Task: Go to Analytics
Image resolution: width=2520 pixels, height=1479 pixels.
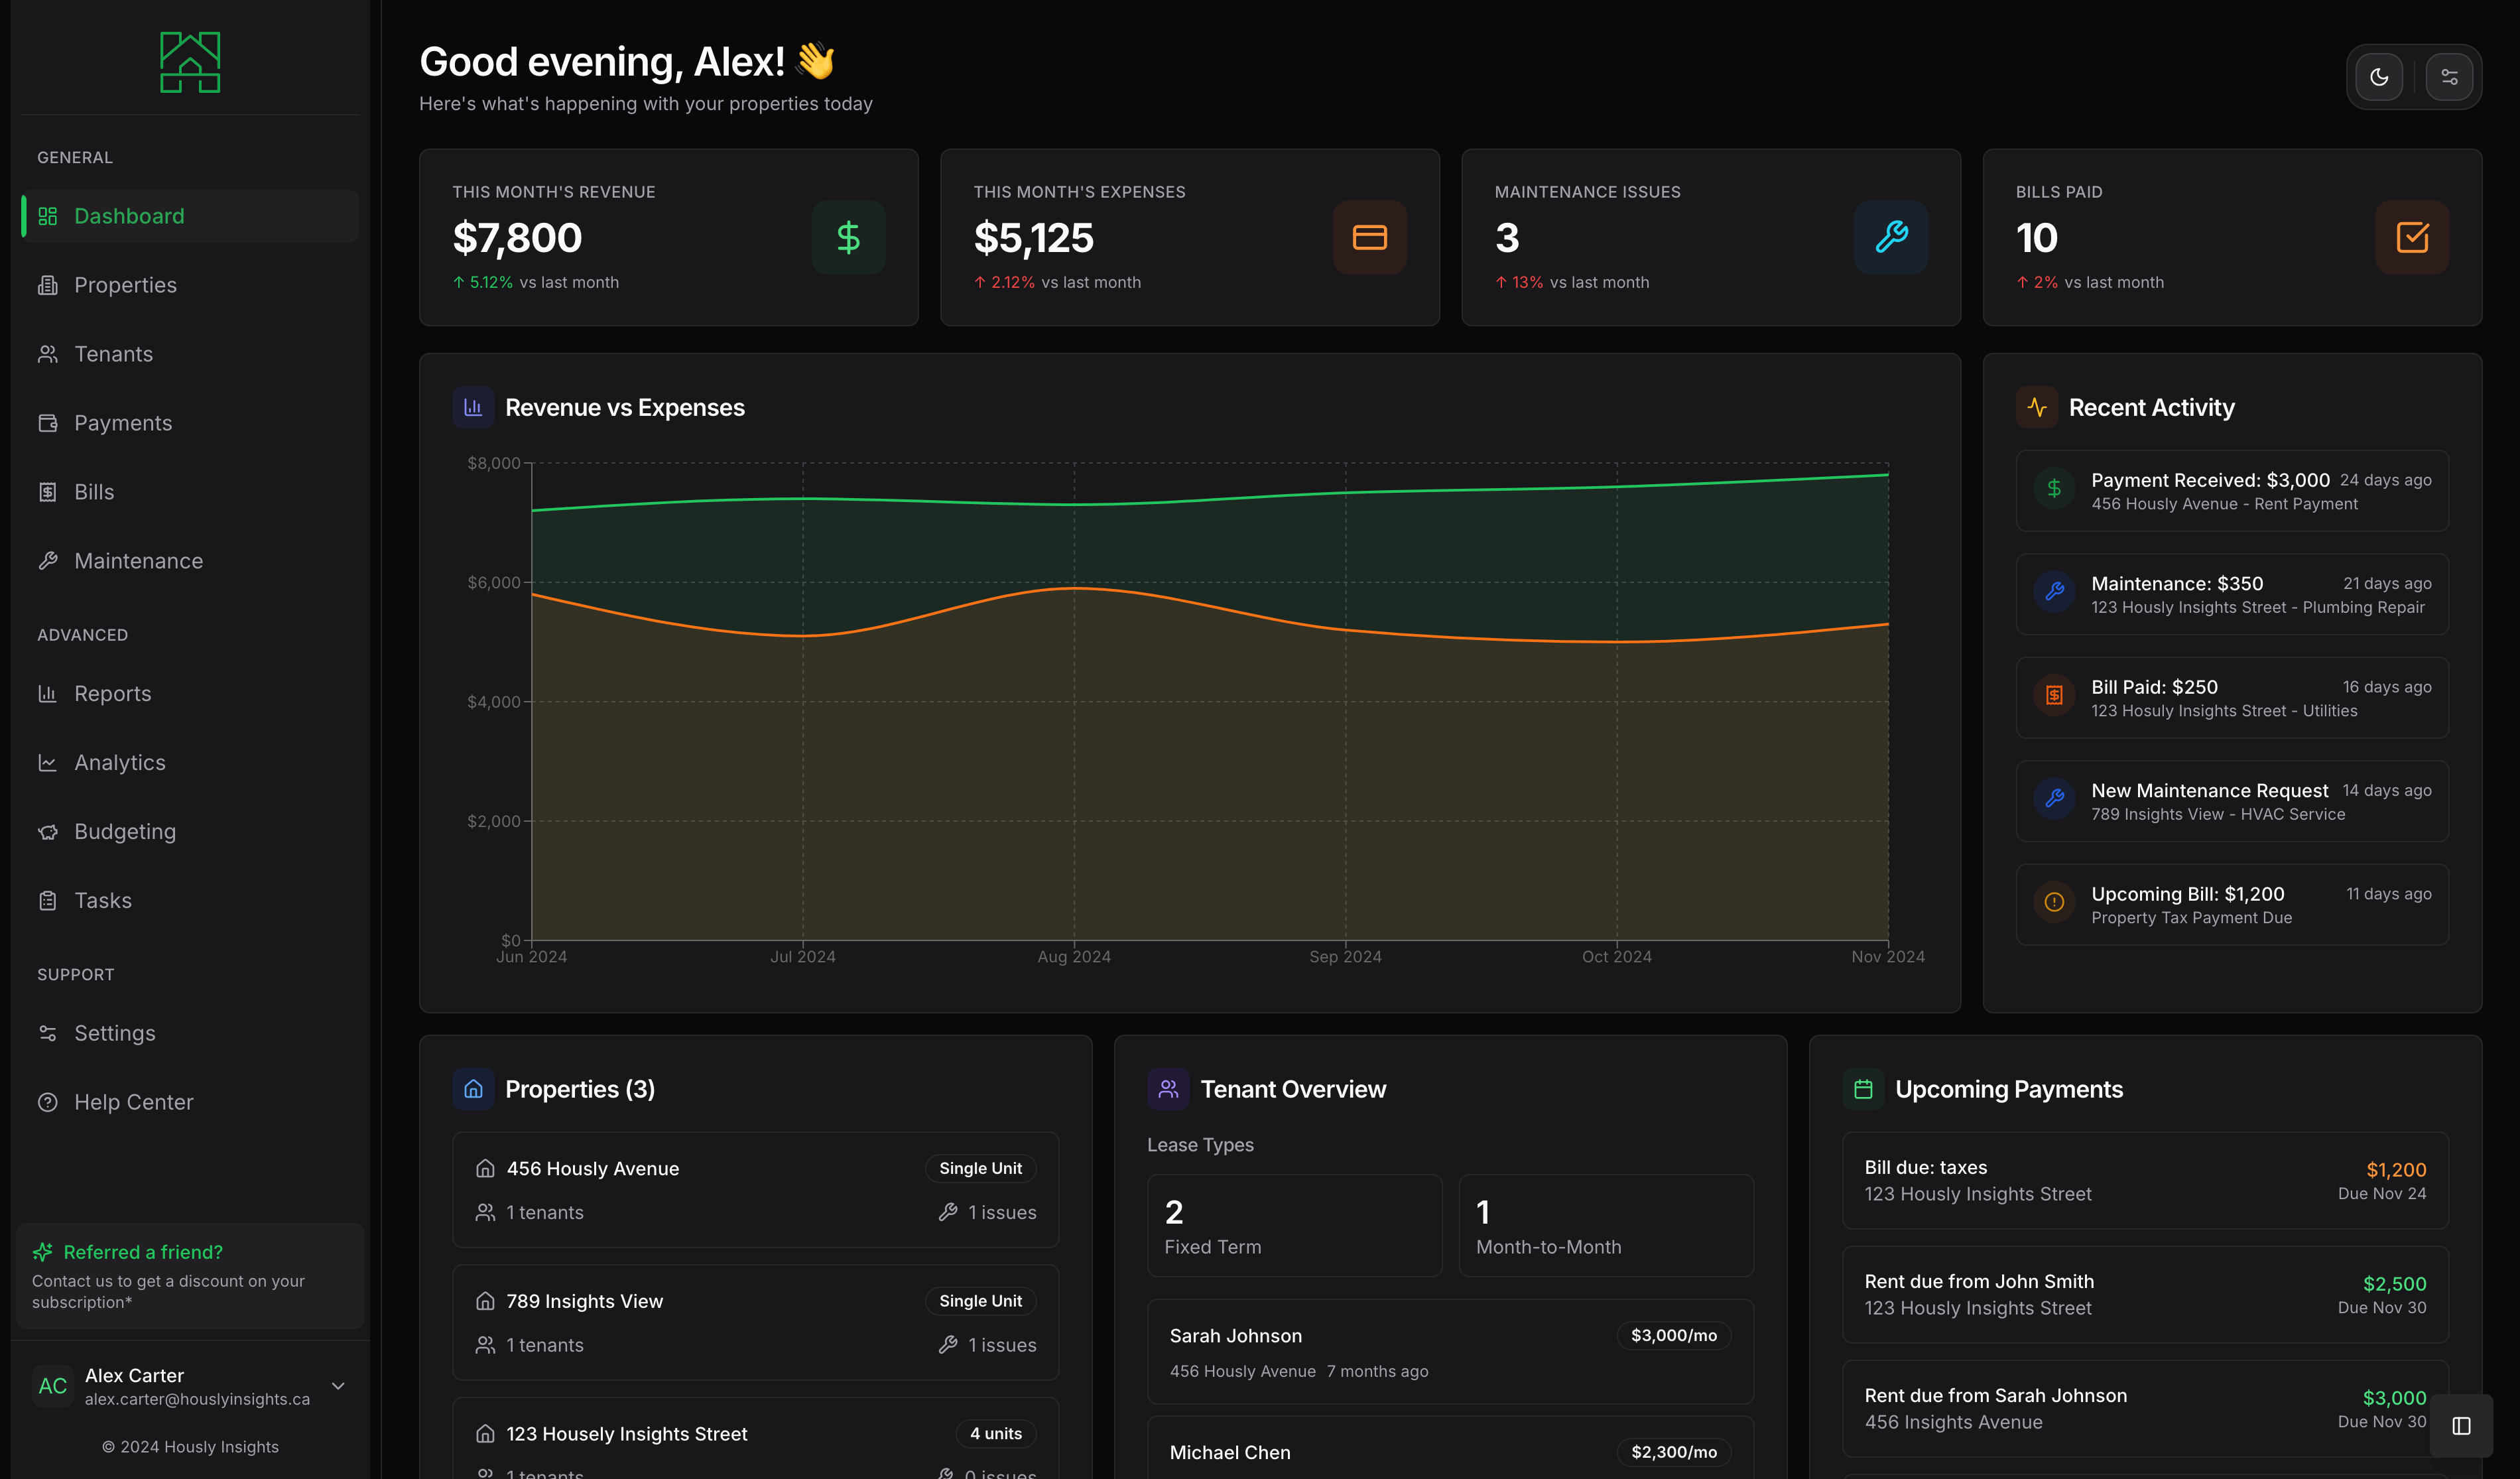Action: click(x=190, y=762)
